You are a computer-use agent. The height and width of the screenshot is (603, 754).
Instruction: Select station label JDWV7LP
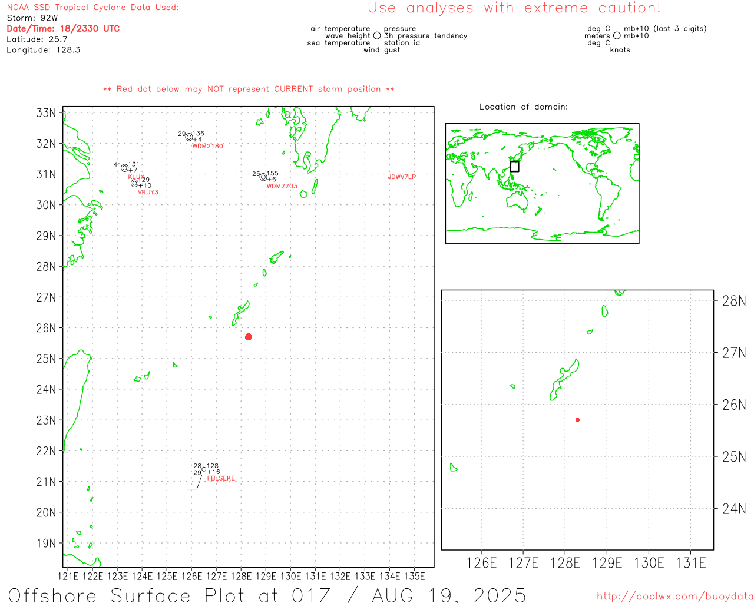coord(402,177)
